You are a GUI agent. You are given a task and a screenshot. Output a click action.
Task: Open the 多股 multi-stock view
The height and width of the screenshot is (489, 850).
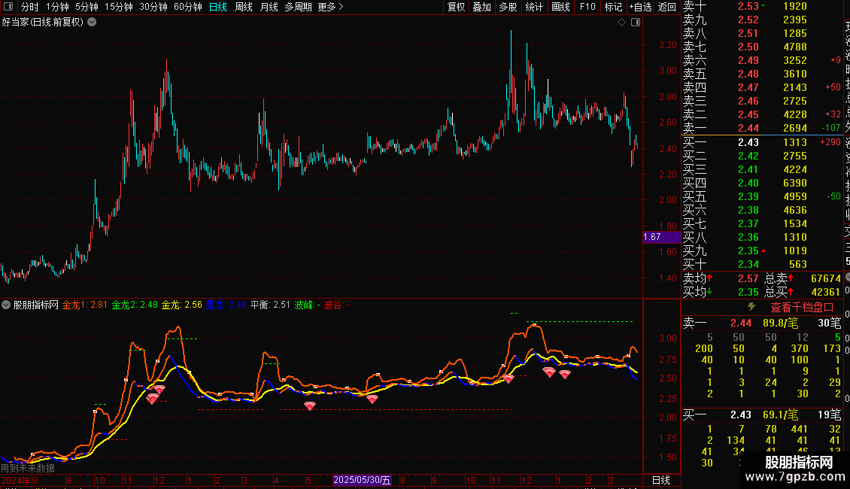(x=508, y=7)
